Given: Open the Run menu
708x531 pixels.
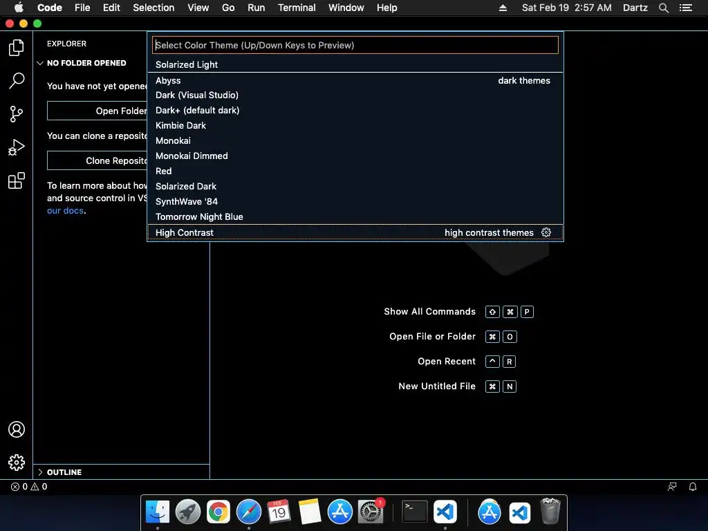Looking at the screenshot, I should [x=256, y=8].
